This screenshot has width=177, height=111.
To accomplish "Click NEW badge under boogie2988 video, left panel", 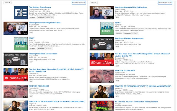I will click(x=31, y=33).
